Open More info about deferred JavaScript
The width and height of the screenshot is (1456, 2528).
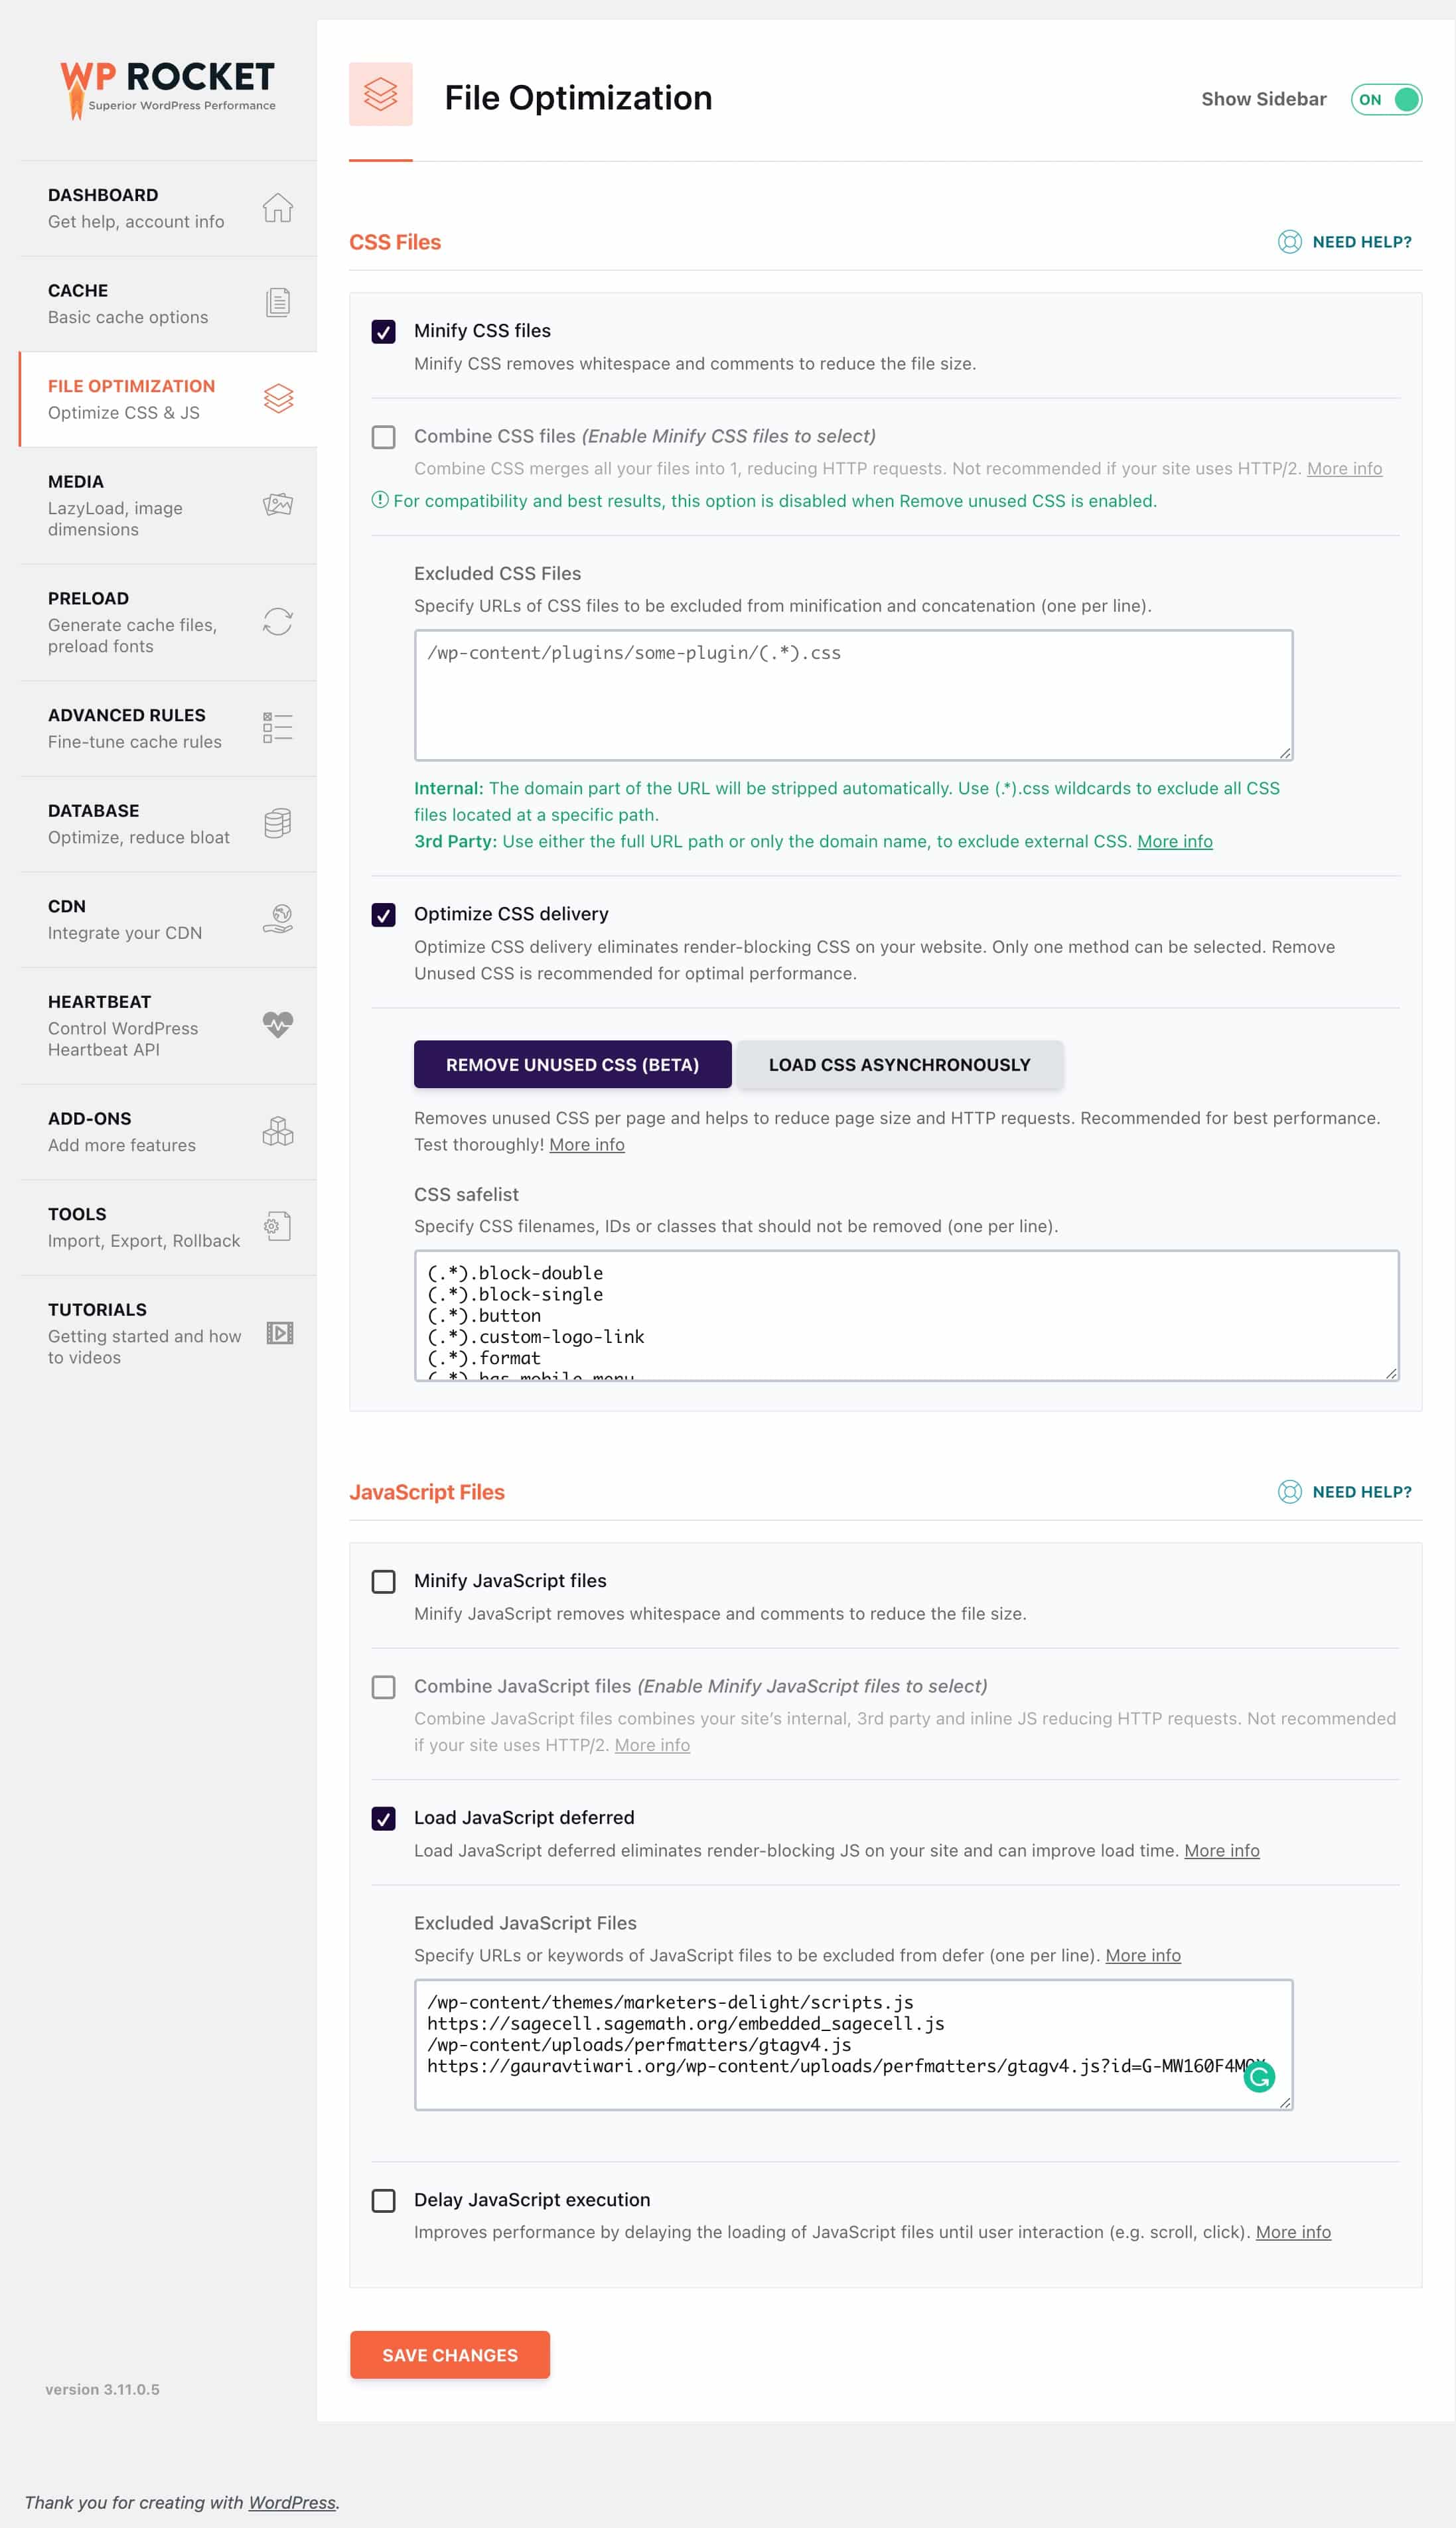click(1221, 1851)
